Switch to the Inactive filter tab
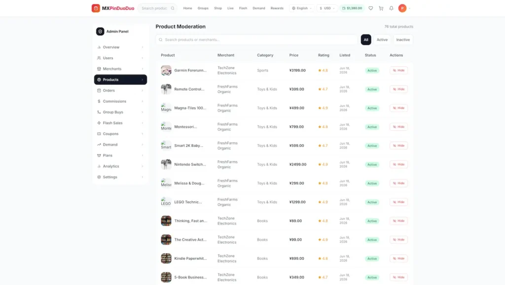Screen dimensions: 505x285 (x=403, y=39)
